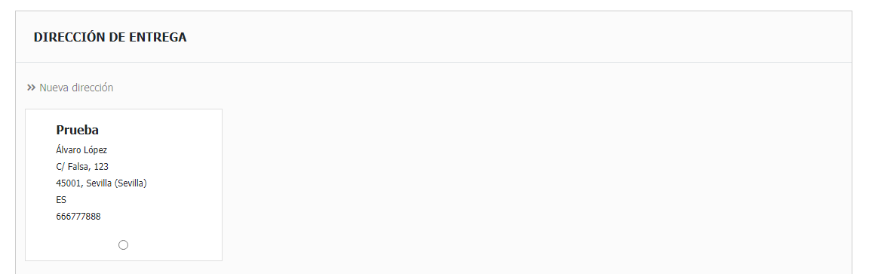The height and width of the screenshot is (274, 869).
Task: Click the double chevron before Nueva dirección
Action: (x=31, y=88)
